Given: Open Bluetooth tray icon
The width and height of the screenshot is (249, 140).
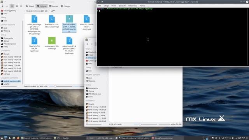Looking at the screenshot, I should [219, 138].
